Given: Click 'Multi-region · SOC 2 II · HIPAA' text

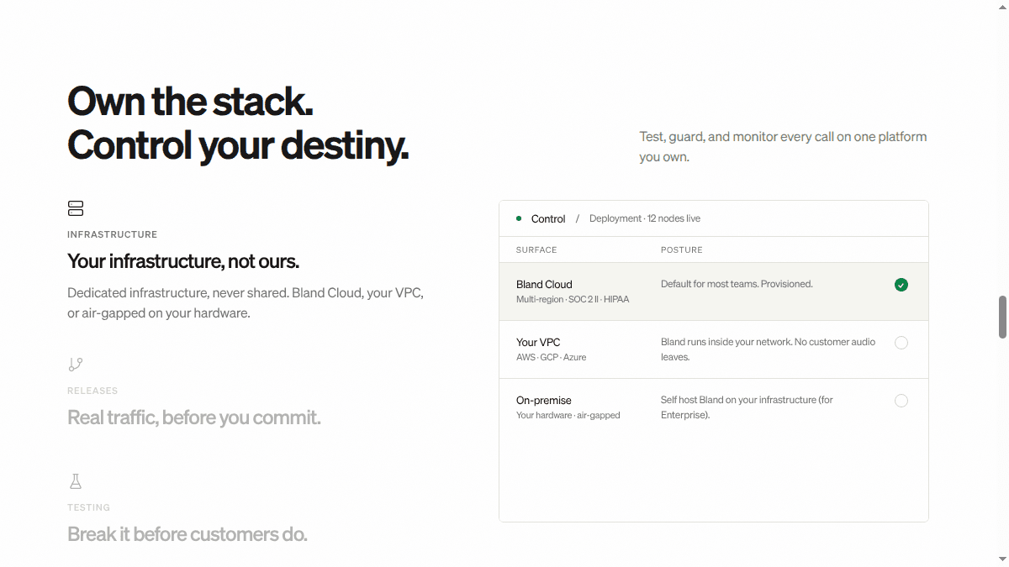Looking at the screenshot, I should click(573, 299).
